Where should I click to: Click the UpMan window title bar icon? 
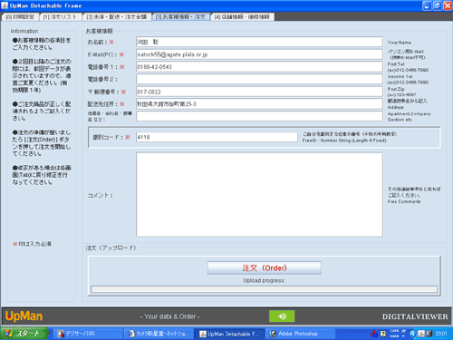click(x=5, y=5)
